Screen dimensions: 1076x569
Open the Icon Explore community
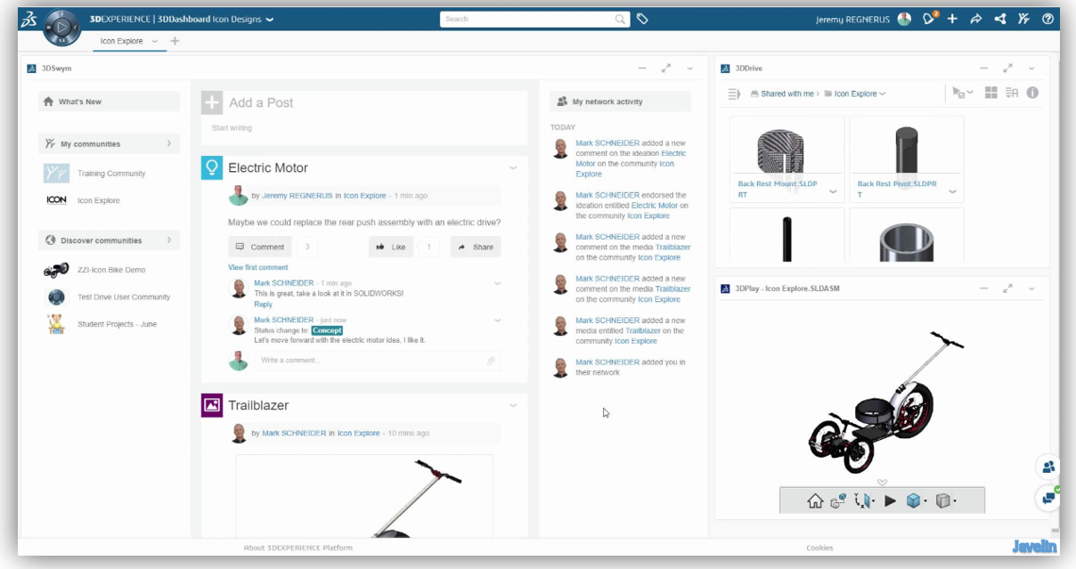tap(98, 200)
